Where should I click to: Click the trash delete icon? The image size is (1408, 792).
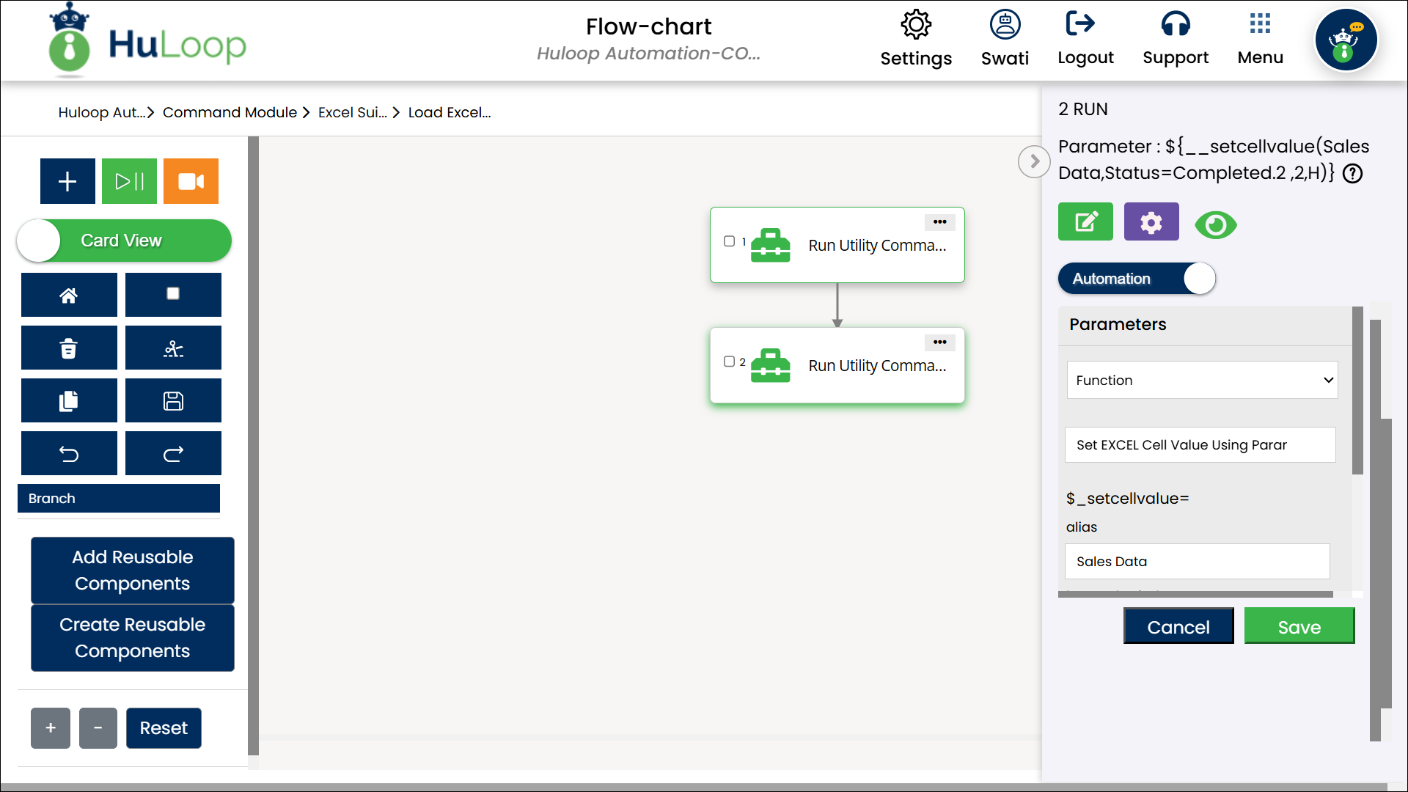(x=69, y=348)
